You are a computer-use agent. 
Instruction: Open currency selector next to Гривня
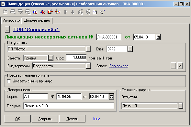[x=51, y=58]
